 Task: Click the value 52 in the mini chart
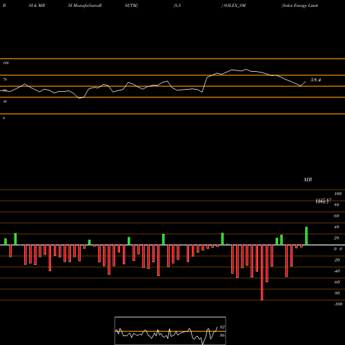pos(222,327)
